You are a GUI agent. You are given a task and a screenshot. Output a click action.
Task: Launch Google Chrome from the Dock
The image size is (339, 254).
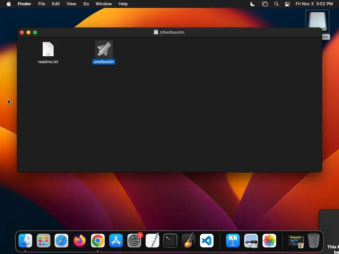tap(98, 241)
